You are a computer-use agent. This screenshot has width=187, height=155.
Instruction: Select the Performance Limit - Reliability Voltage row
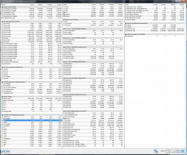pos(93,144)
